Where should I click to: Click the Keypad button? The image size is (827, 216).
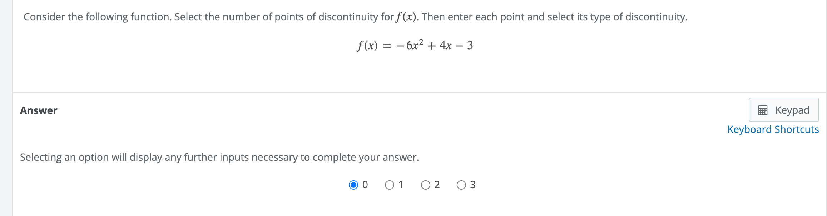coord(783,110)
